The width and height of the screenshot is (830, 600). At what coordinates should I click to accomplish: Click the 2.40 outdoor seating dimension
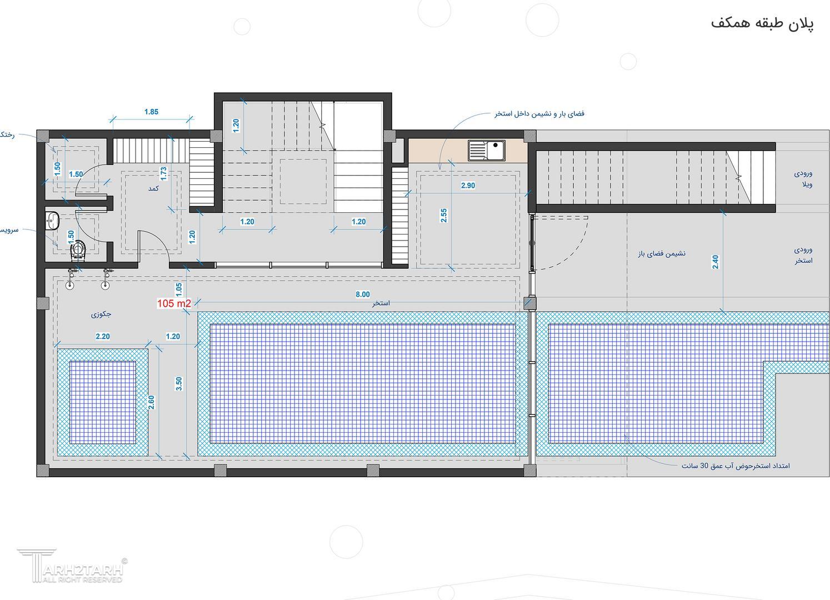(x=715, y=262)
